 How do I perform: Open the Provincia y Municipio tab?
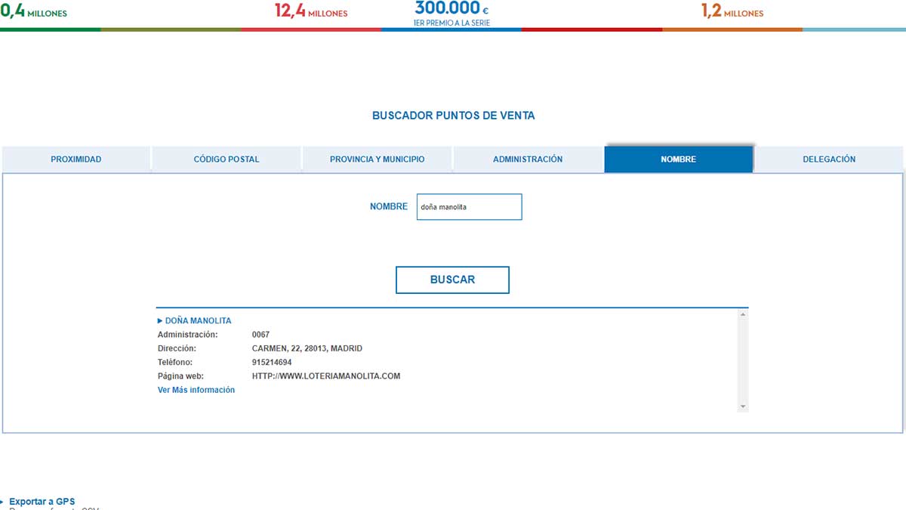377,159
